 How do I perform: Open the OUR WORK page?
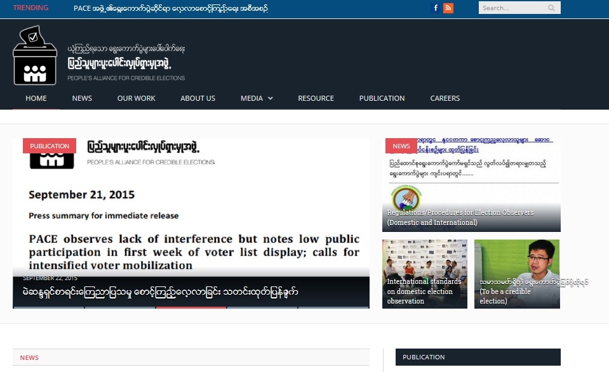(x=136, y=98)
